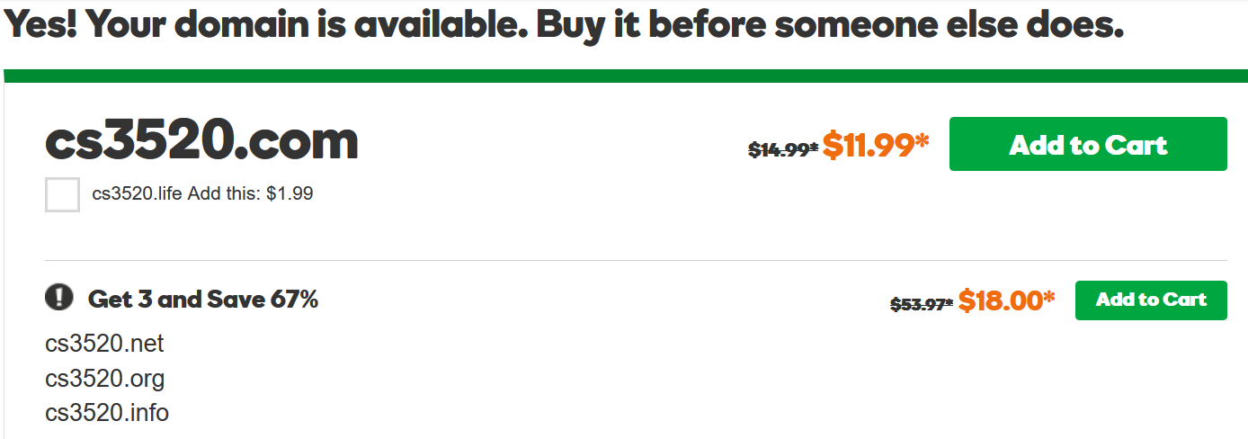
Task: Click the divider line above the bundle offer
Action: (636, 261)
